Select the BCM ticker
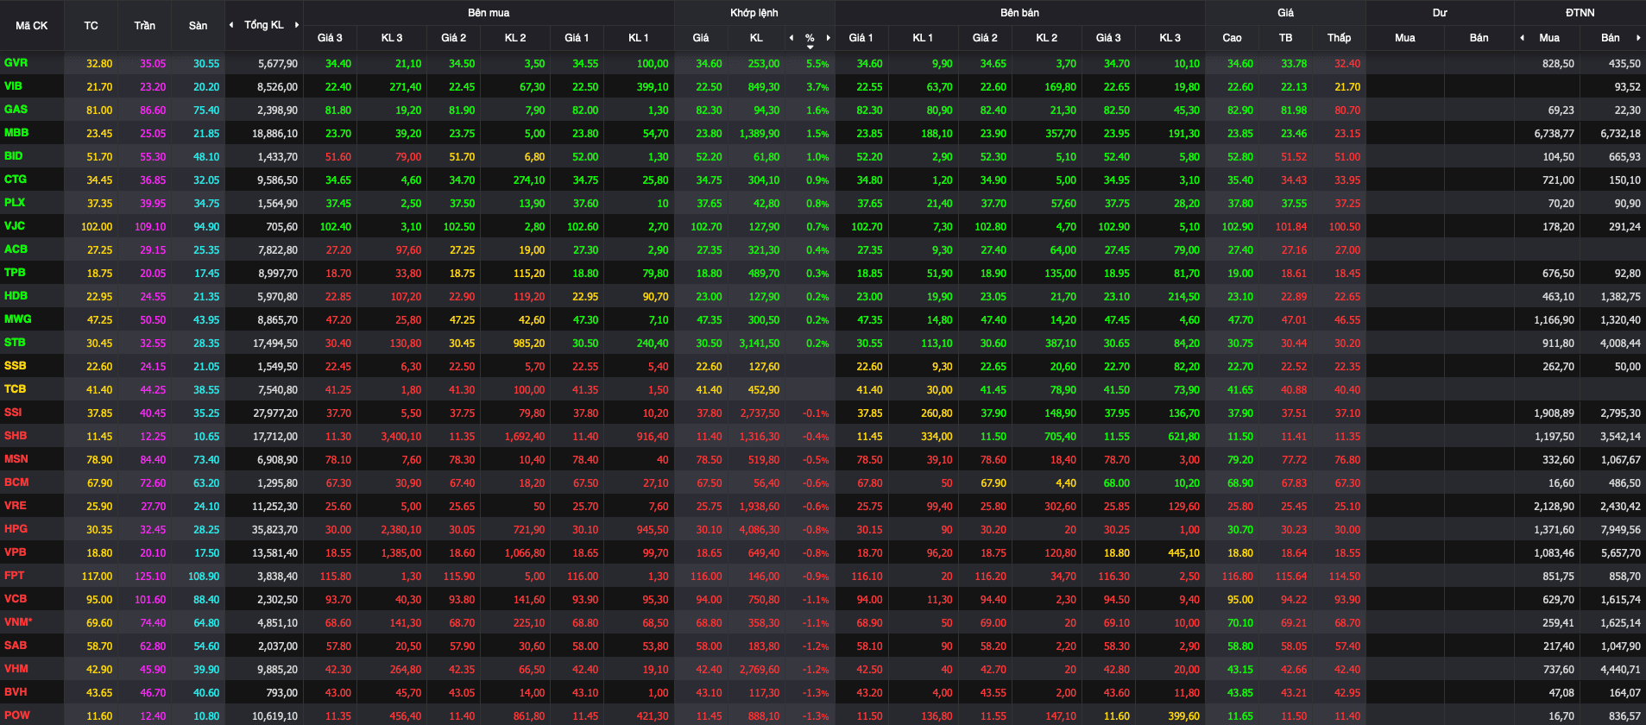The image size is (1646, 725). [16, 482]
